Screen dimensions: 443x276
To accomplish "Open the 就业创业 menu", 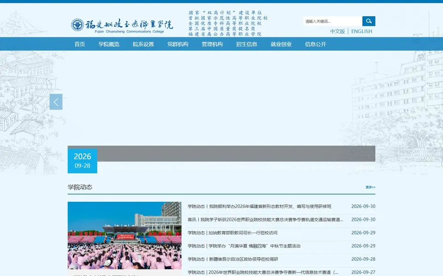I will point(281,44).
